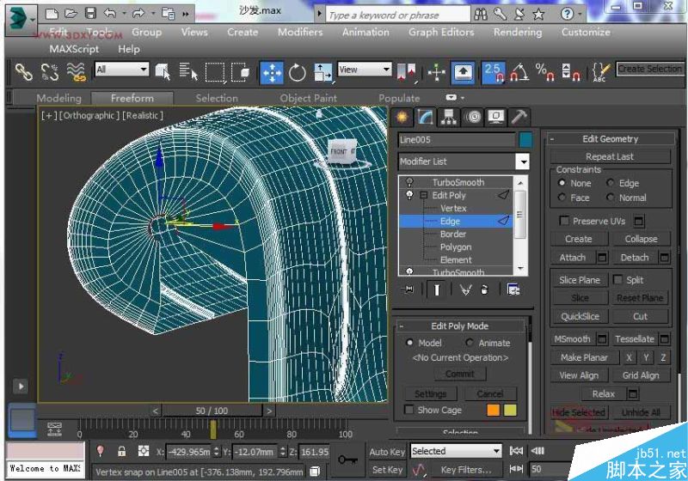Open the Modifier List dropdown
Image resolution: width=688 pixels, height=481 pixels.
pos(523,161)
